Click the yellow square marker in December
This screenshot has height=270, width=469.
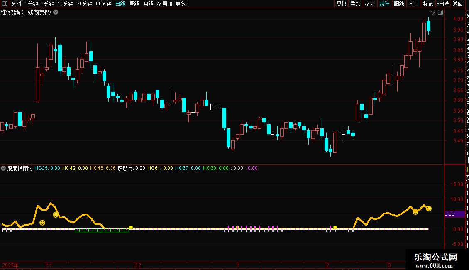[x=131, y=228]
